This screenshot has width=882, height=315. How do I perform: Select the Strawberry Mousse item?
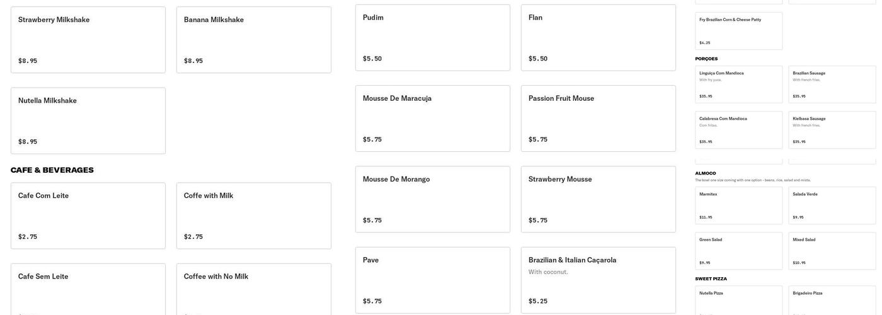click(x=598, y=199)
